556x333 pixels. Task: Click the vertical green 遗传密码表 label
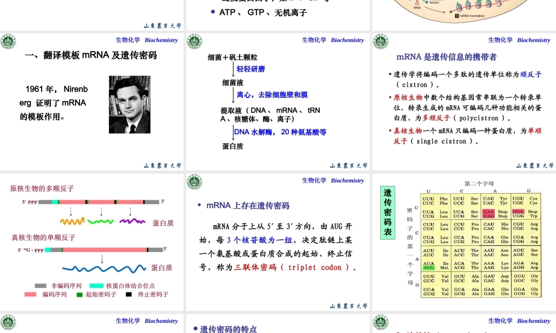[x=388, y=214]
